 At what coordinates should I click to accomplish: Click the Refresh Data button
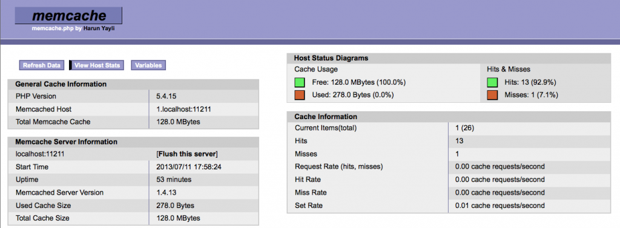42,65
